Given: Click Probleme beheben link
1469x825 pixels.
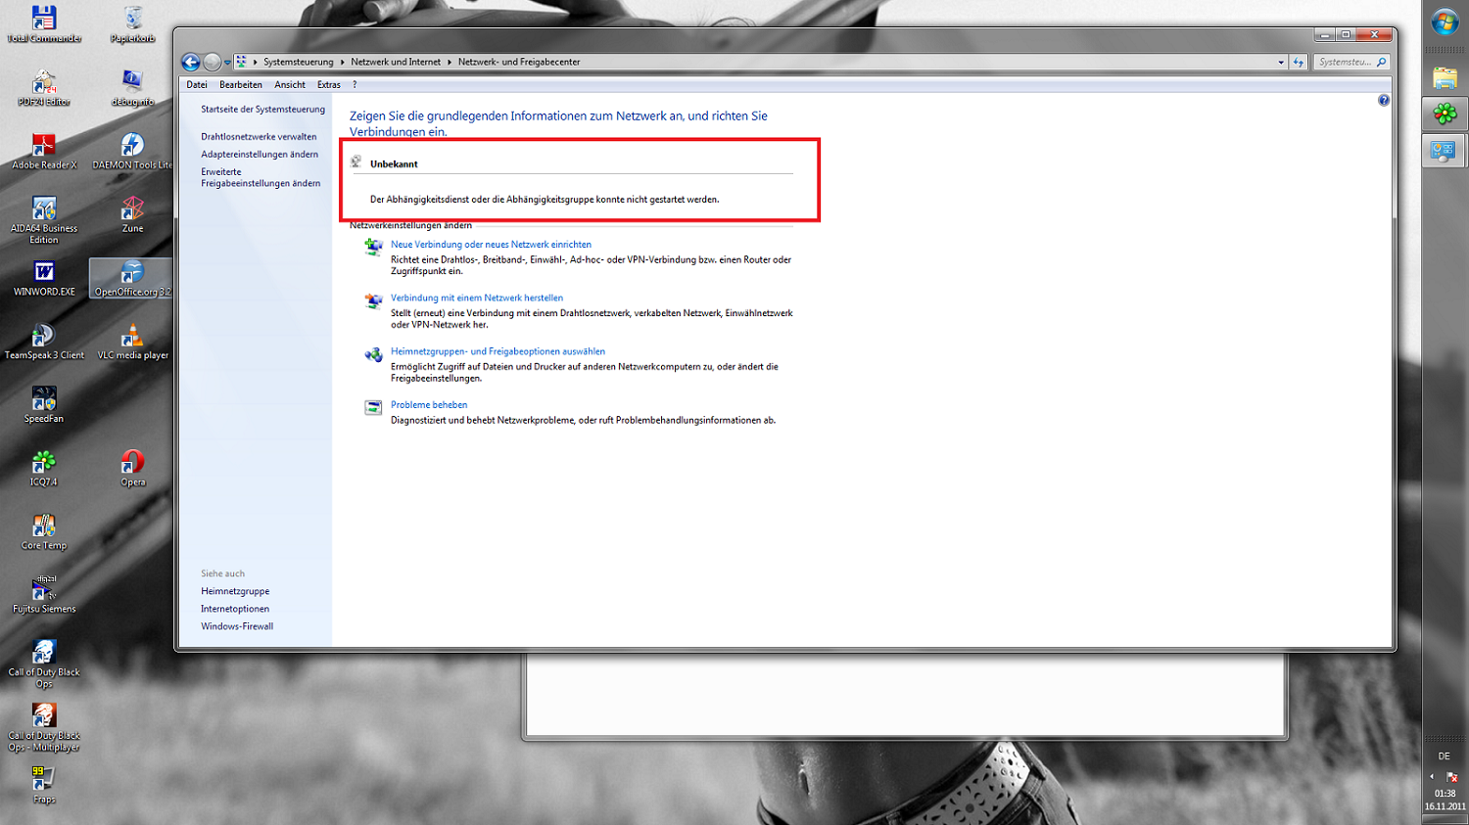Looking at the screenshot, I should pyautogui.click(x=429, y=404).
